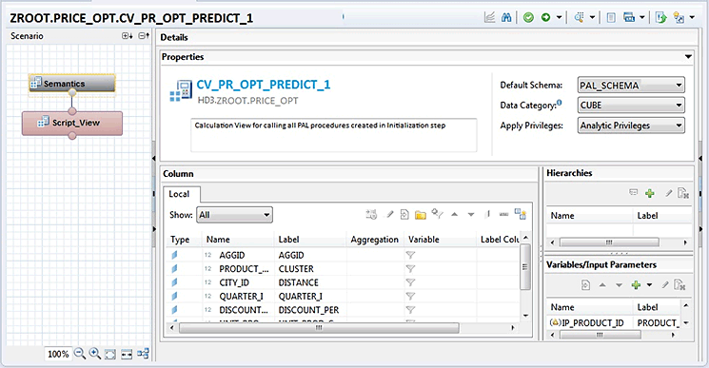Image resolution: width=709 pixels, height=368 pixels.
Task: Click the auto layout icon in Scenario
Action: 144,354
